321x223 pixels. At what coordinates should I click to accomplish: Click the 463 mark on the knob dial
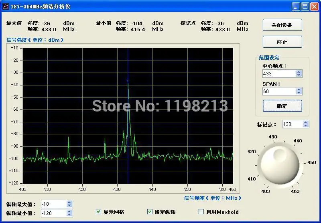click(x=295, y=191)
